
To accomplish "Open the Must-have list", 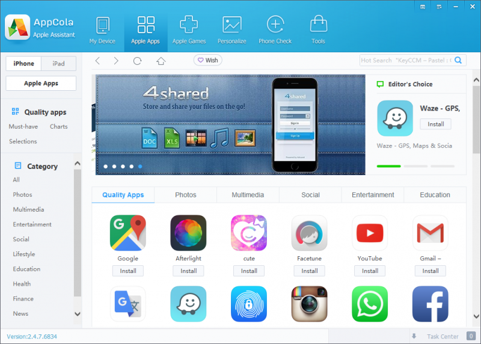I will pos(23,126).
